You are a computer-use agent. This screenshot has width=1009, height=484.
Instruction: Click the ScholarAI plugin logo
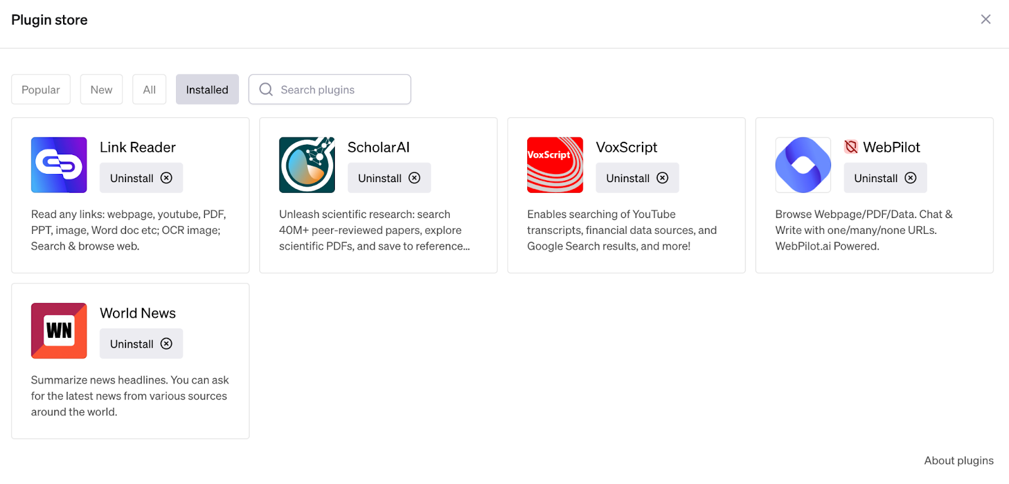tap(306, 165)
